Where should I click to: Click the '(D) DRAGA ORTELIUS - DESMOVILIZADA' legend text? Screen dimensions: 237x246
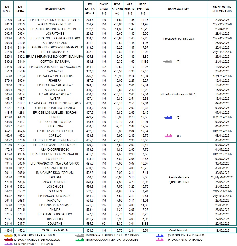click(37, 240)
